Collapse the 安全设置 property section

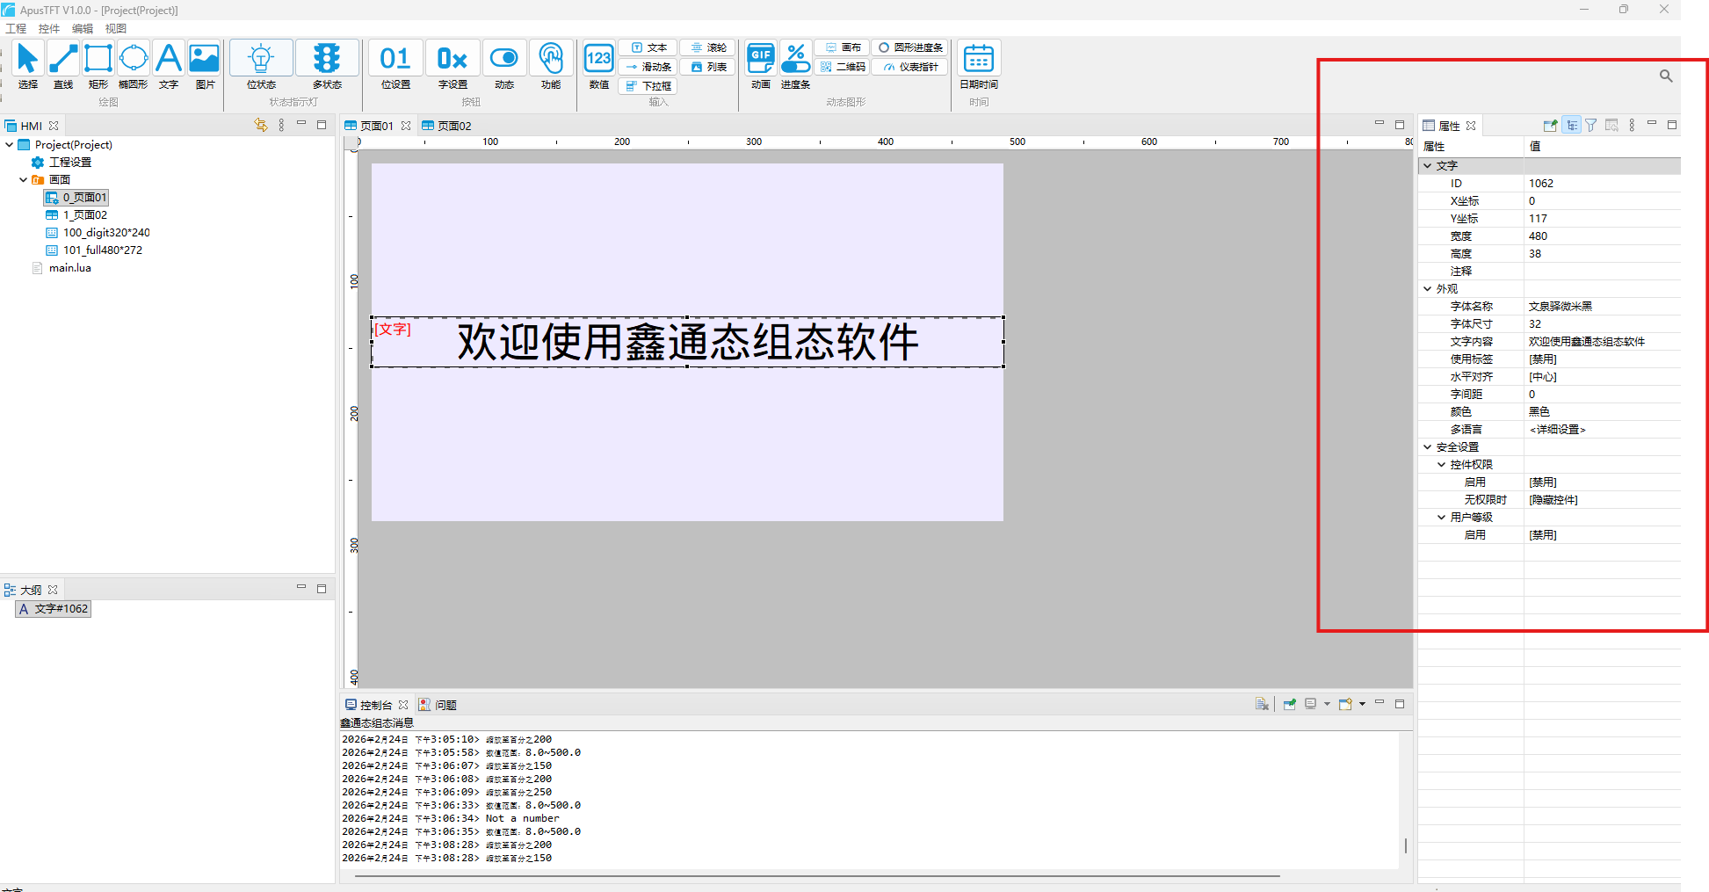click(1427, 447)
